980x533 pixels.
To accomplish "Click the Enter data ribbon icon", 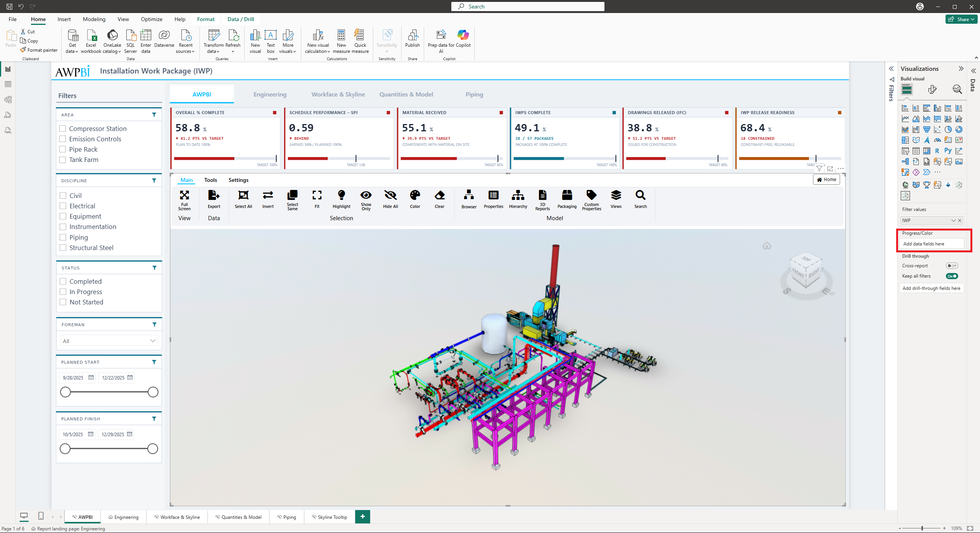I will tap(146, 41).
